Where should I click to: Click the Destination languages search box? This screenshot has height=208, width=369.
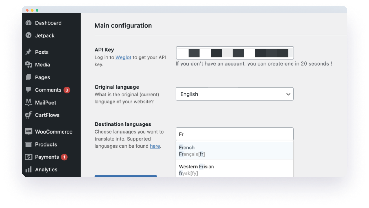(234, 134)
